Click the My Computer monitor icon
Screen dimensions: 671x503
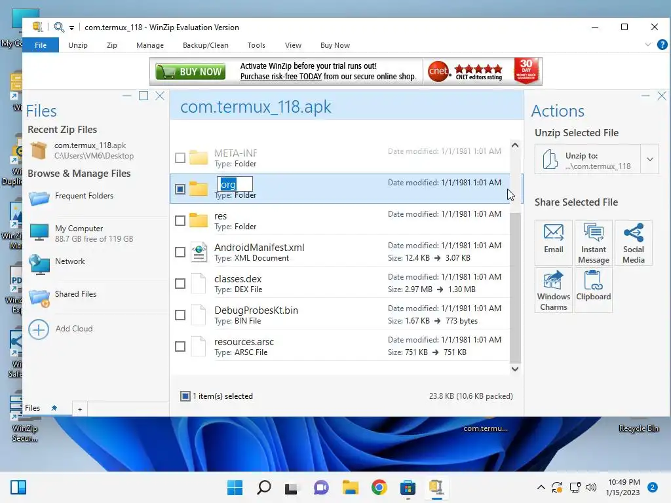[x=39, y=233]
